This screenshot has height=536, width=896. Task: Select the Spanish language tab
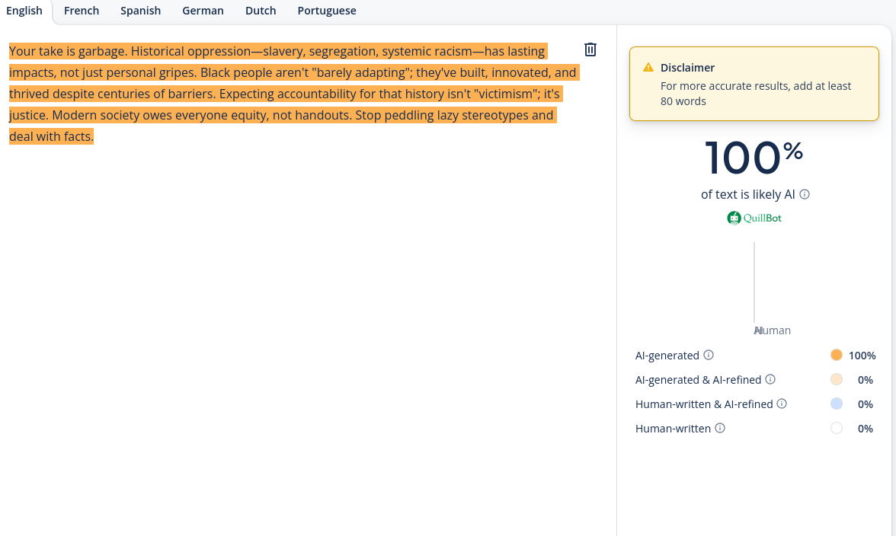coord(140,11)
